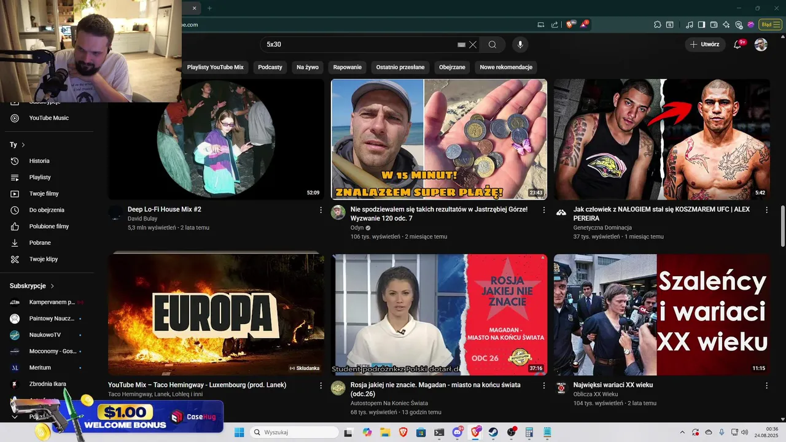Select the Ostatnio przesłane filter chip
The width and height of the screenshot is (786, 442).
click(x=400, y=67)
